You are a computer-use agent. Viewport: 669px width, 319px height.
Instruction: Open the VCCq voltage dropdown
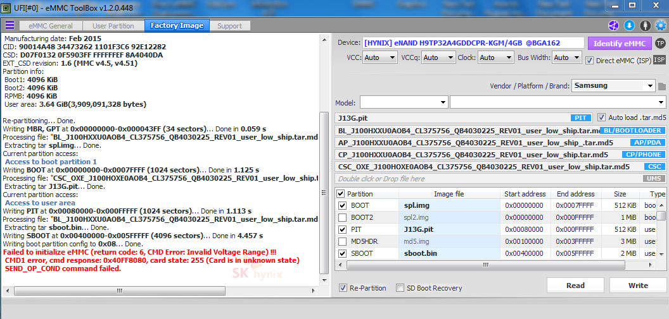click(438, 57)
